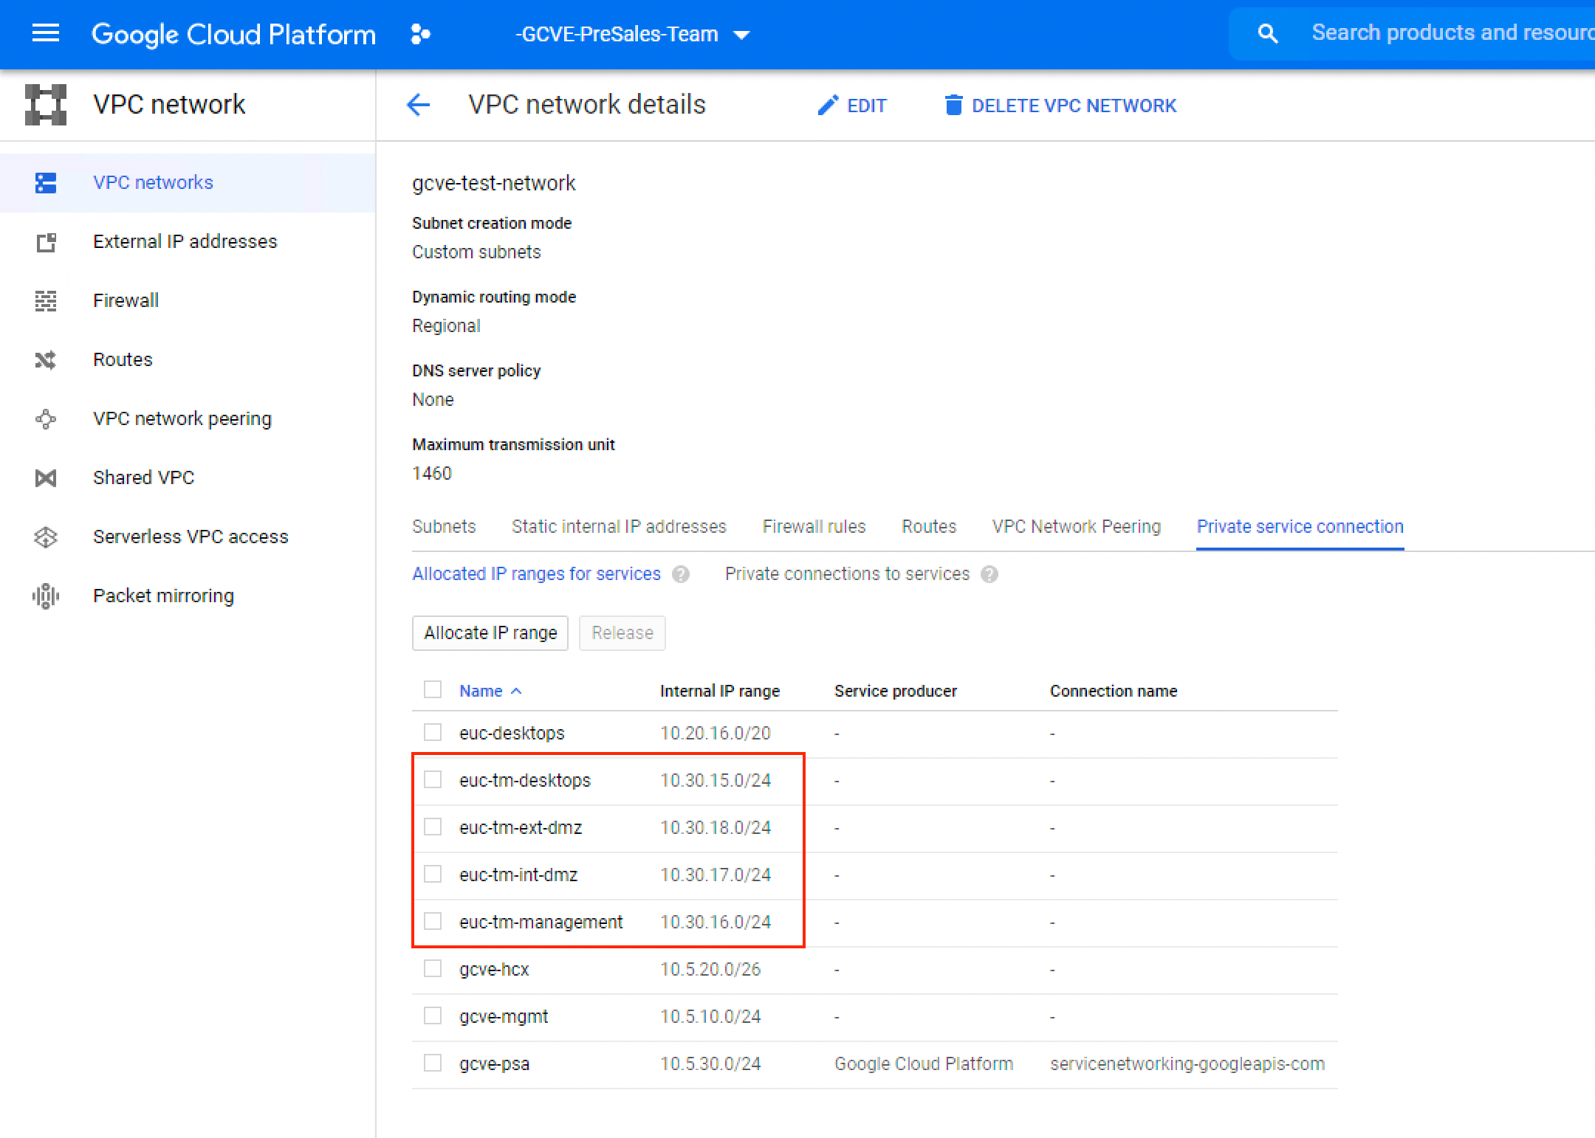Click the Search products and resources field

click(x=1447, y=32)
